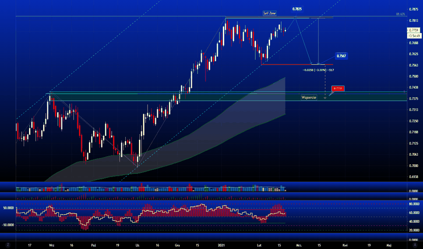The width and height of the screenshot is (423, 249).
Task: Click the Kwi month label on time axis
Action: 345,245
